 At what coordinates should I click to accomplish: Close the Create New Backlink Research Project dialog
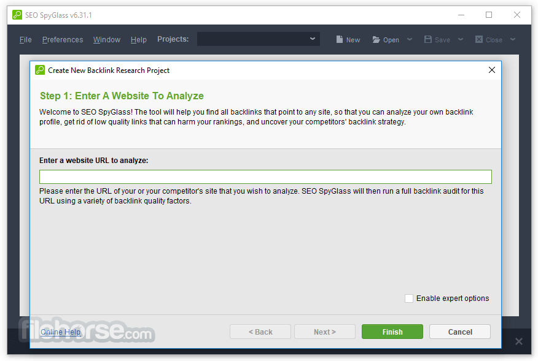pos(492,70)
